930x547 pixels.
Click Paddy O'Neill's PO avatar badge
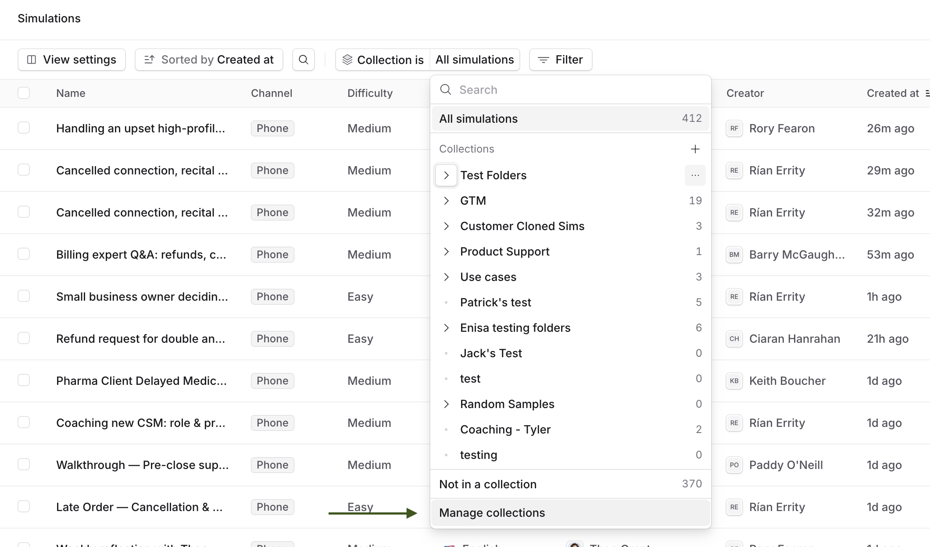pos(734,465)
